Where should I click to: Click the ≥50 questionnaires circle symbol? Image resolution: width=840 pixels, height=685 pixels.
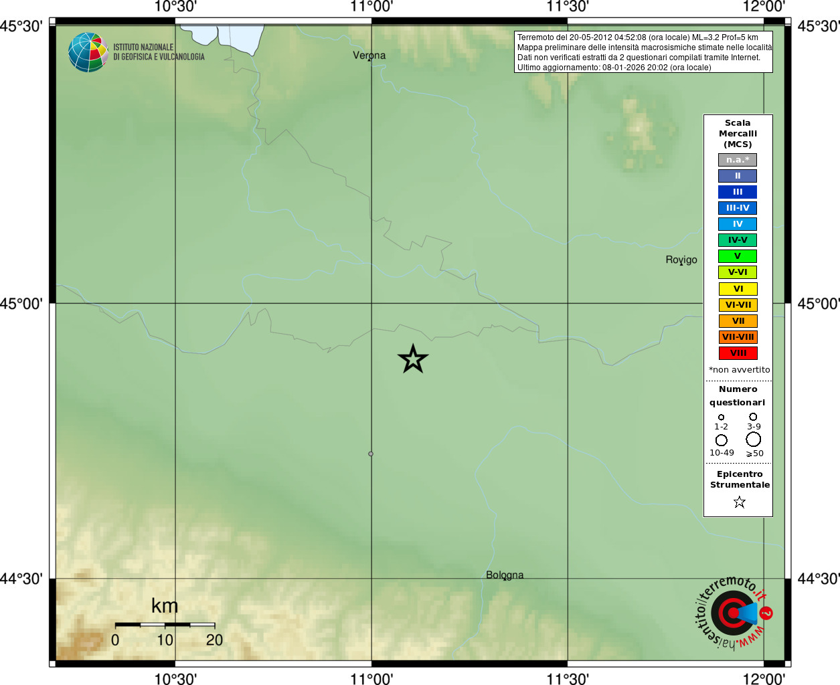[x=754, y=439]
